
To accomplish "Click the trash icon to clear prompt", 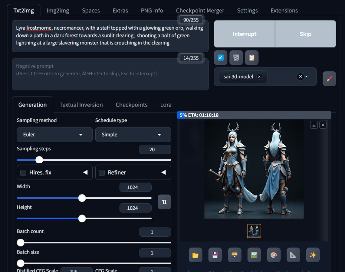I will (236, 58).
